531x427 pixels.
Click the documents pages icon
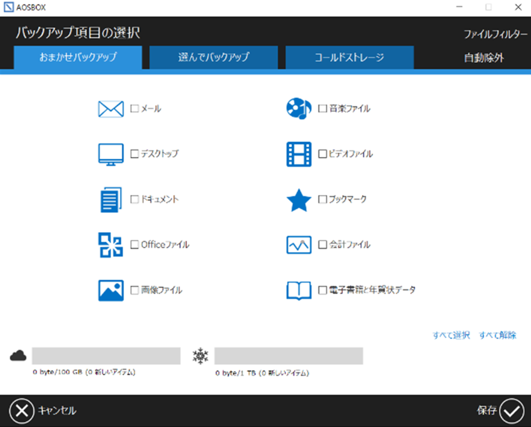(110, 200)
